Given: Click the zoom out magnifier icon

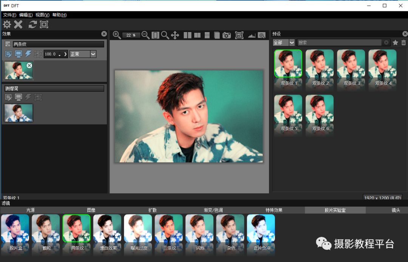Looking at the screenshot, I should pyautogui.click(x=145, y=35).
